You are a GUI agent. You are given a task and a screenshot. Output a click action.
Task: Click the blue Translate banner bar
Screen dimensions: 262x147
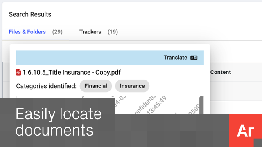click(x=110, y=58)
